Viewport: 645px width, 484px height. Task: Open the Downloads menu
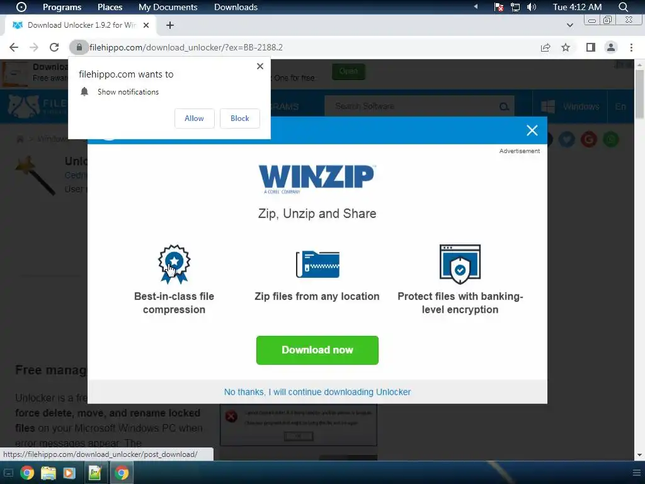click(236, 7)
